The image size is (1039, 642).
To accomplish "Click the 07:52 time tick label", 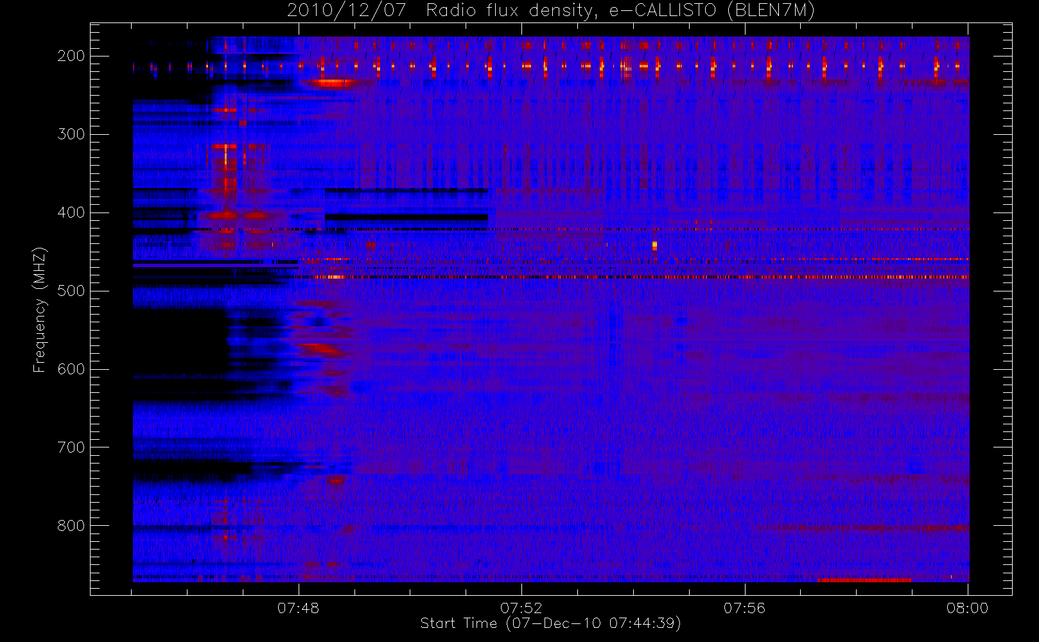I will click(x=521, y=608).
